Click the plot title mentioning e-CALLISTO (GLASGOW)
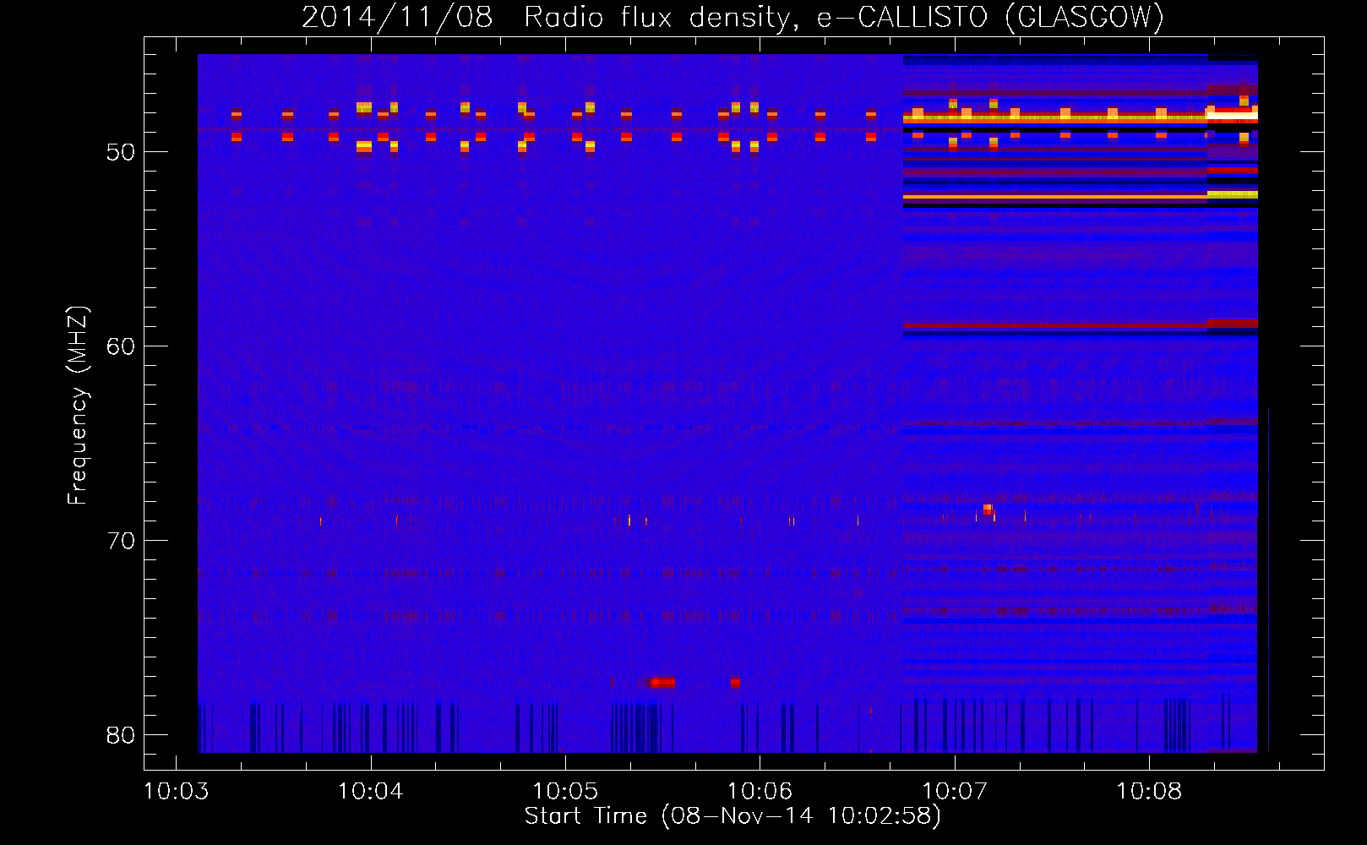Image resolution: width=1367 pixels, height=845 pixels. coord(733,17)
